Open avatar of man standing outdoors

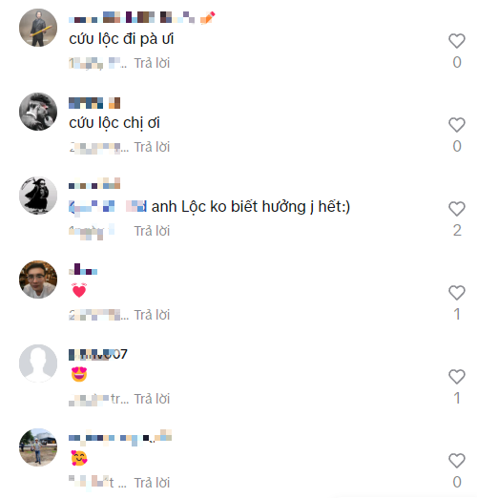click(x=38, y=447)
